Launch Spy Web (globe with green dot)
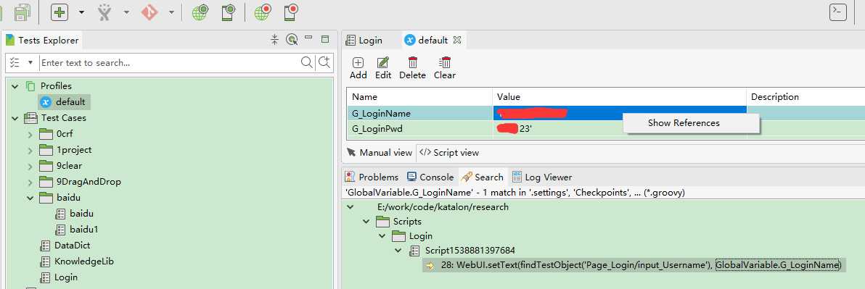 pyautogui.click(x=200, y=12)
